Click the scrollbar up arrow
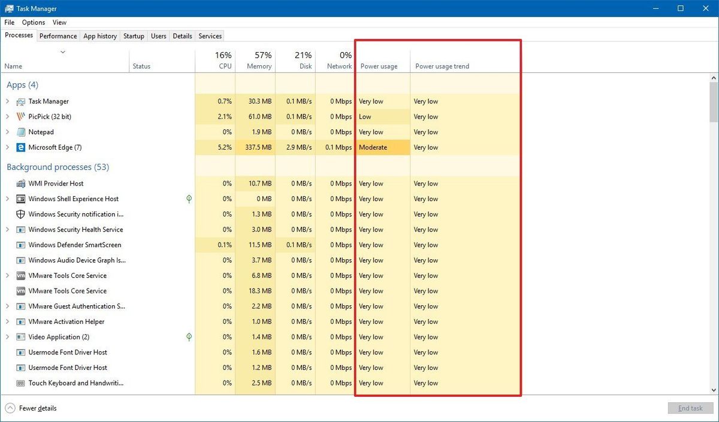719x422 pixels. (714, 77)
